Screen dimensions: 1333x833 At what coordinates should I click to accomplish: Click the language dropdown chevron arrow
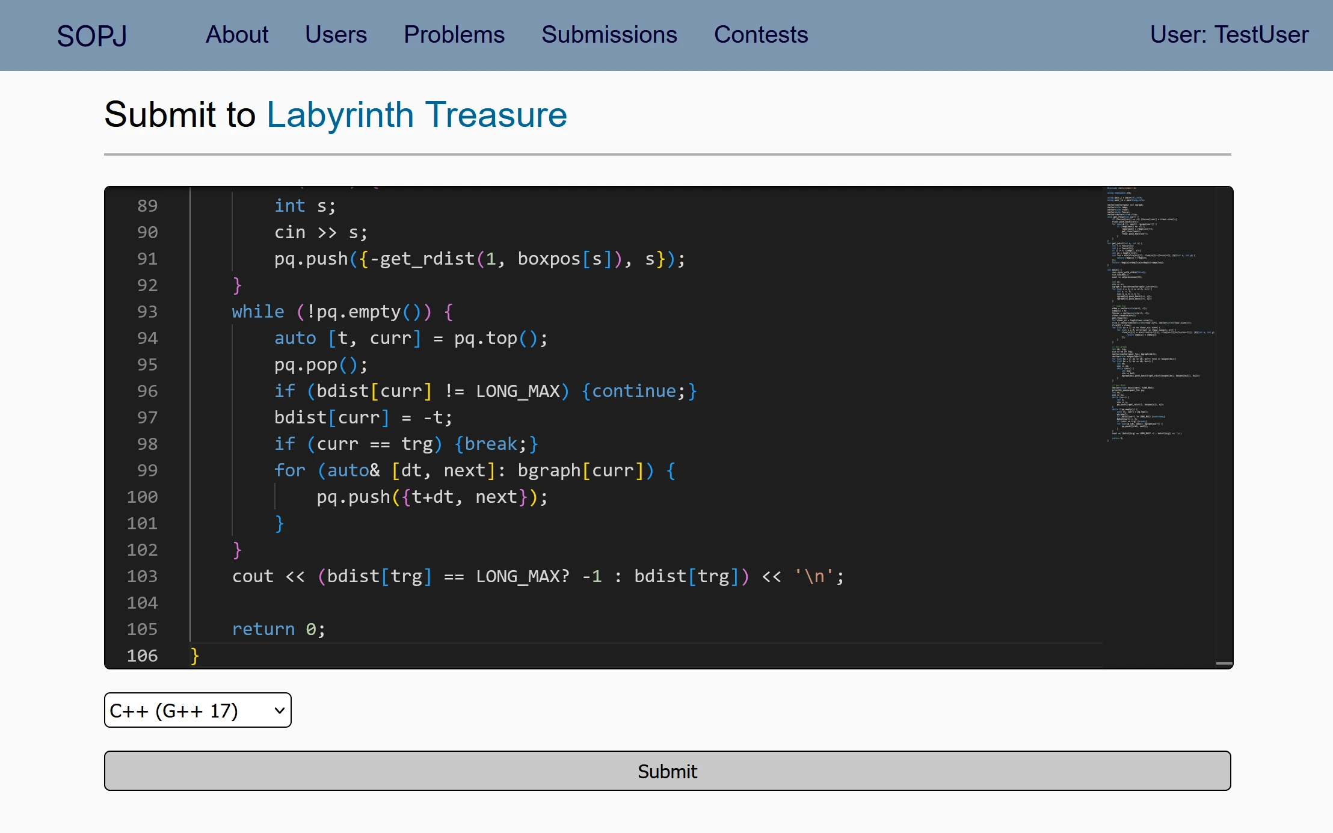(279, 710)
